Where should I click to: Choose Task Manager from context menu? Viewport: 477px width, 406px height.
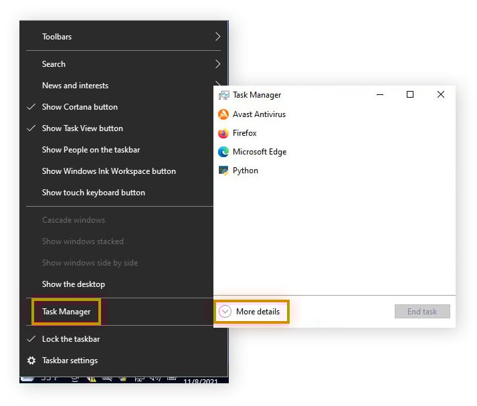click(66, 312)
